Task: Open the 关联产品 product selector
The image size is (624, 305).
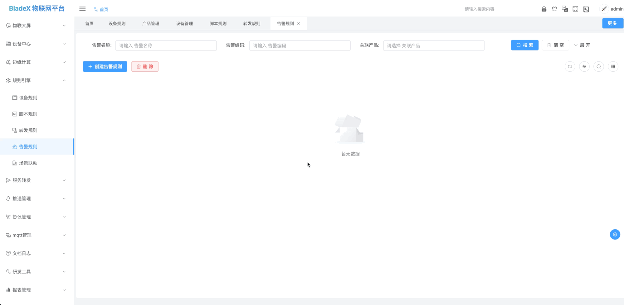Action: (x=433, y=45)
